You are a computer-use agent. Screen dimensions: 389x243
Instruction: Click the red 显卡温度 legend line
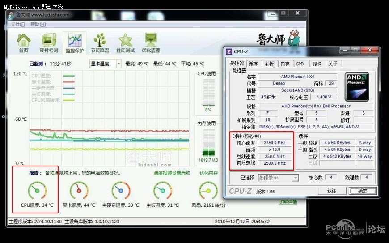(69, 82)
